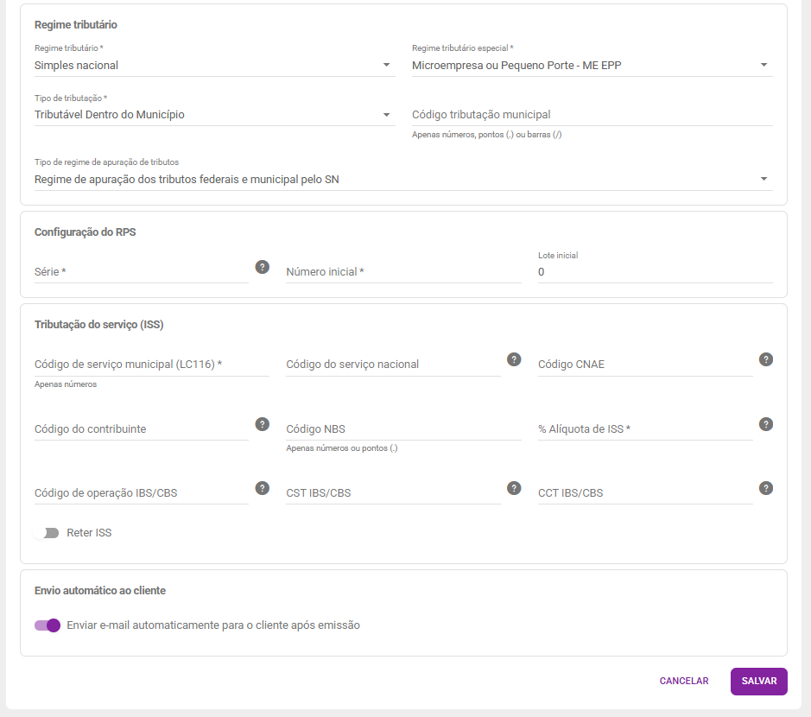Click the CANCELAR button
This screenshot has width=811, height=717.
point(684,682)
